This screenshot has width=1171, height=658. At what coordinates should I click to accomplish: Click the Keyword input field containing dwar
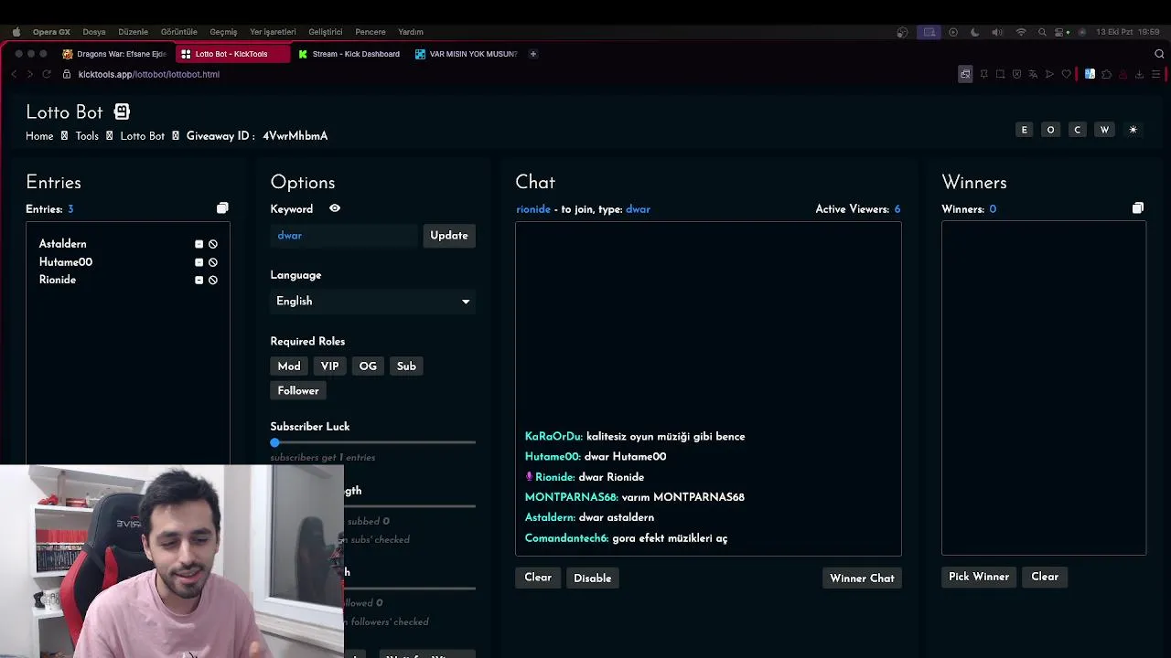[x=344, y=235]
